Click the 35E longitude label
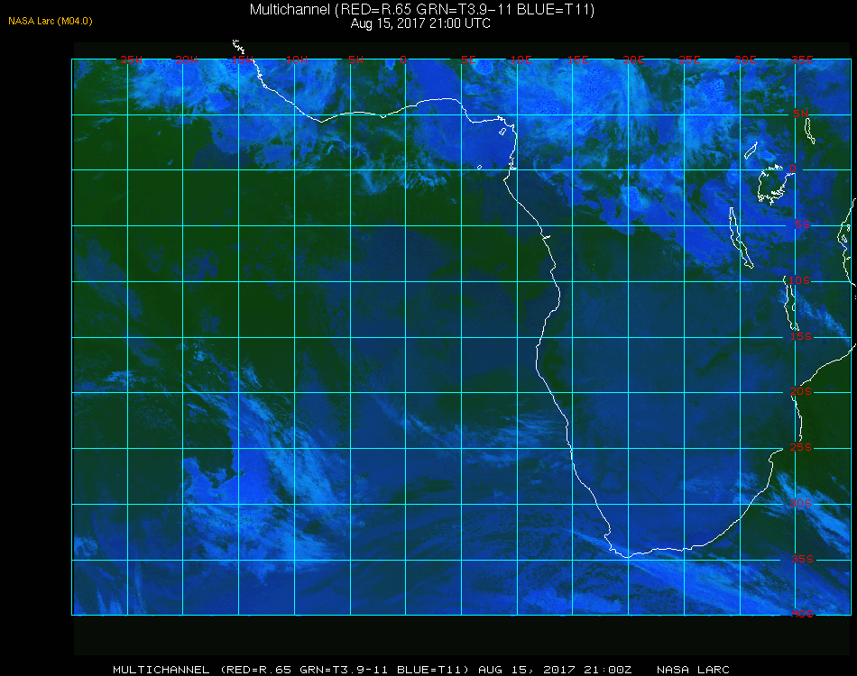857x676 pixels. tap(802, 59)
